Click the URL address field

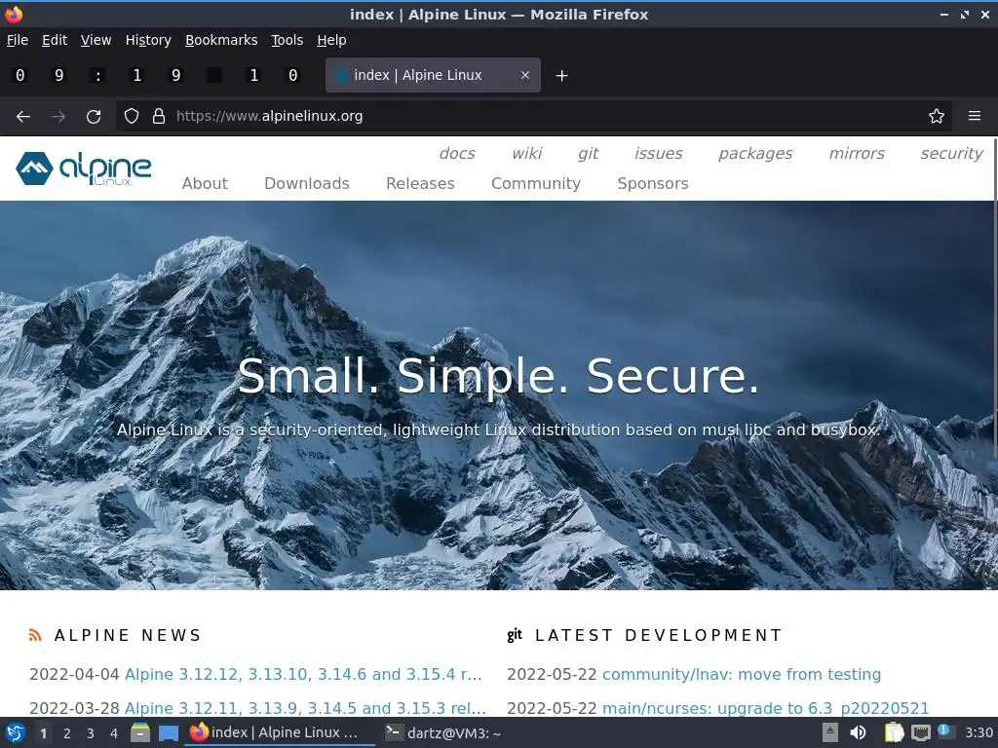pyautogui.click(x=533, y=116)
